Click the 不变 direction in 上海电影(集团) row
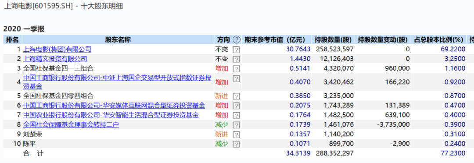The height and width of the screenshot is (163, 474). (x=222, y=49)
